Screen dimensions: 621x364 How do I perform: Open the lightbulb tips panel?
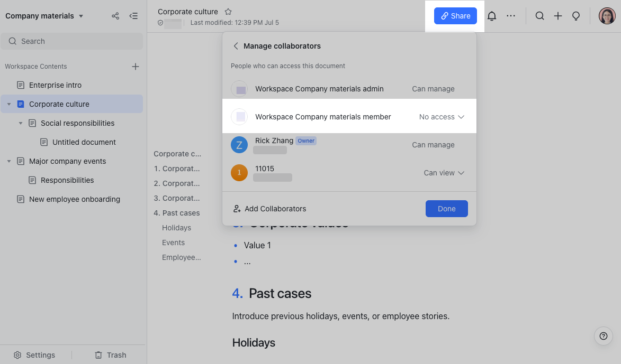coord(576,16)
